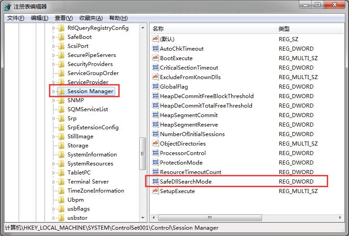
Task: Select the SystemInformation key
Action: [92, 155]
